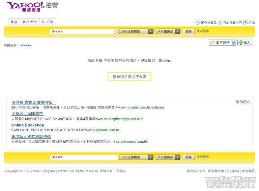Click the top 搜尋 button

189,31
